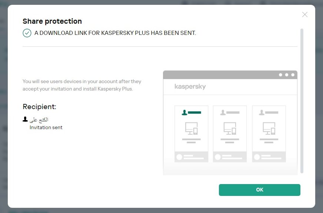Click the Arabic recipient name
This screenshot has width=323, height=213.
point(39,119)
